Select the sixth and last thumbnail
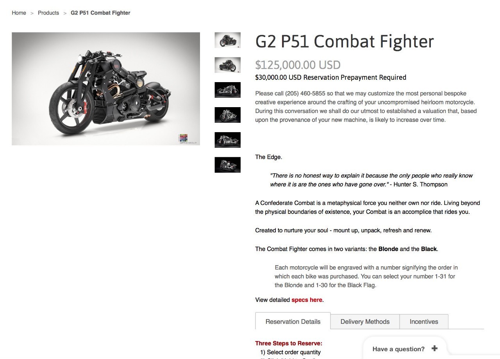The height and width of the screenshot is (359, 500). click(x=227, y=165)
